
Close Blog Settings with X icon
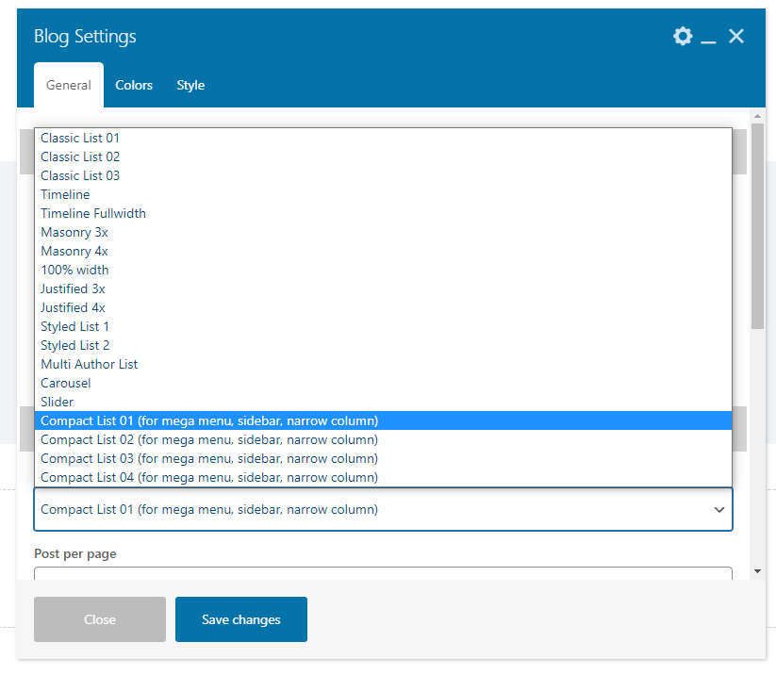[x=736, y=37]
